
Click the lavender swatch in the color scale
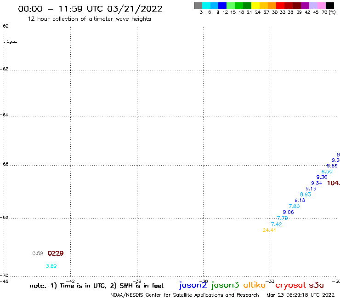click(313, 6)
